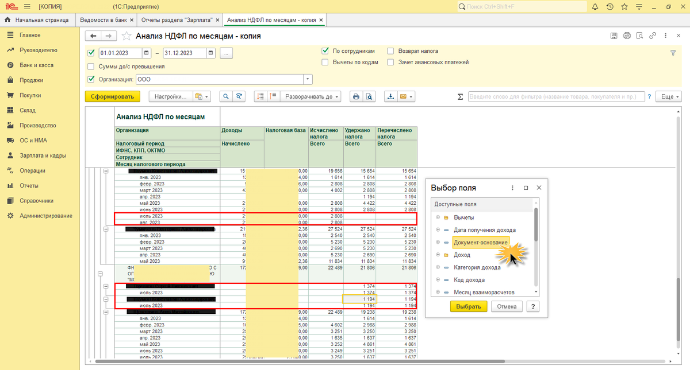Enable the Возврат налога checkbox

click(391, 50)
